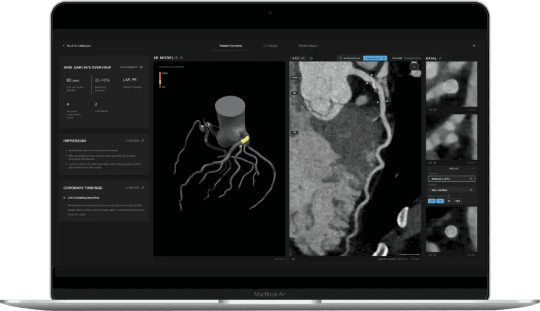Enable the No Atherosclerosis checkbox

(341, 58)
